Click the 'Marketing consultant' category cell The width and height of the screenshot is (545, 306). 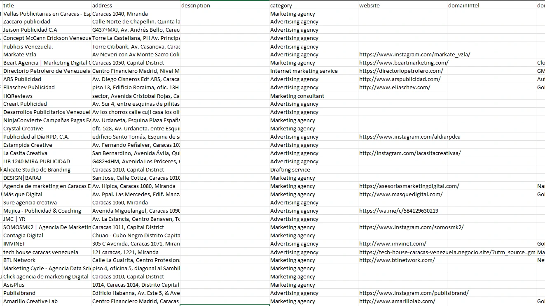(313, 96)
